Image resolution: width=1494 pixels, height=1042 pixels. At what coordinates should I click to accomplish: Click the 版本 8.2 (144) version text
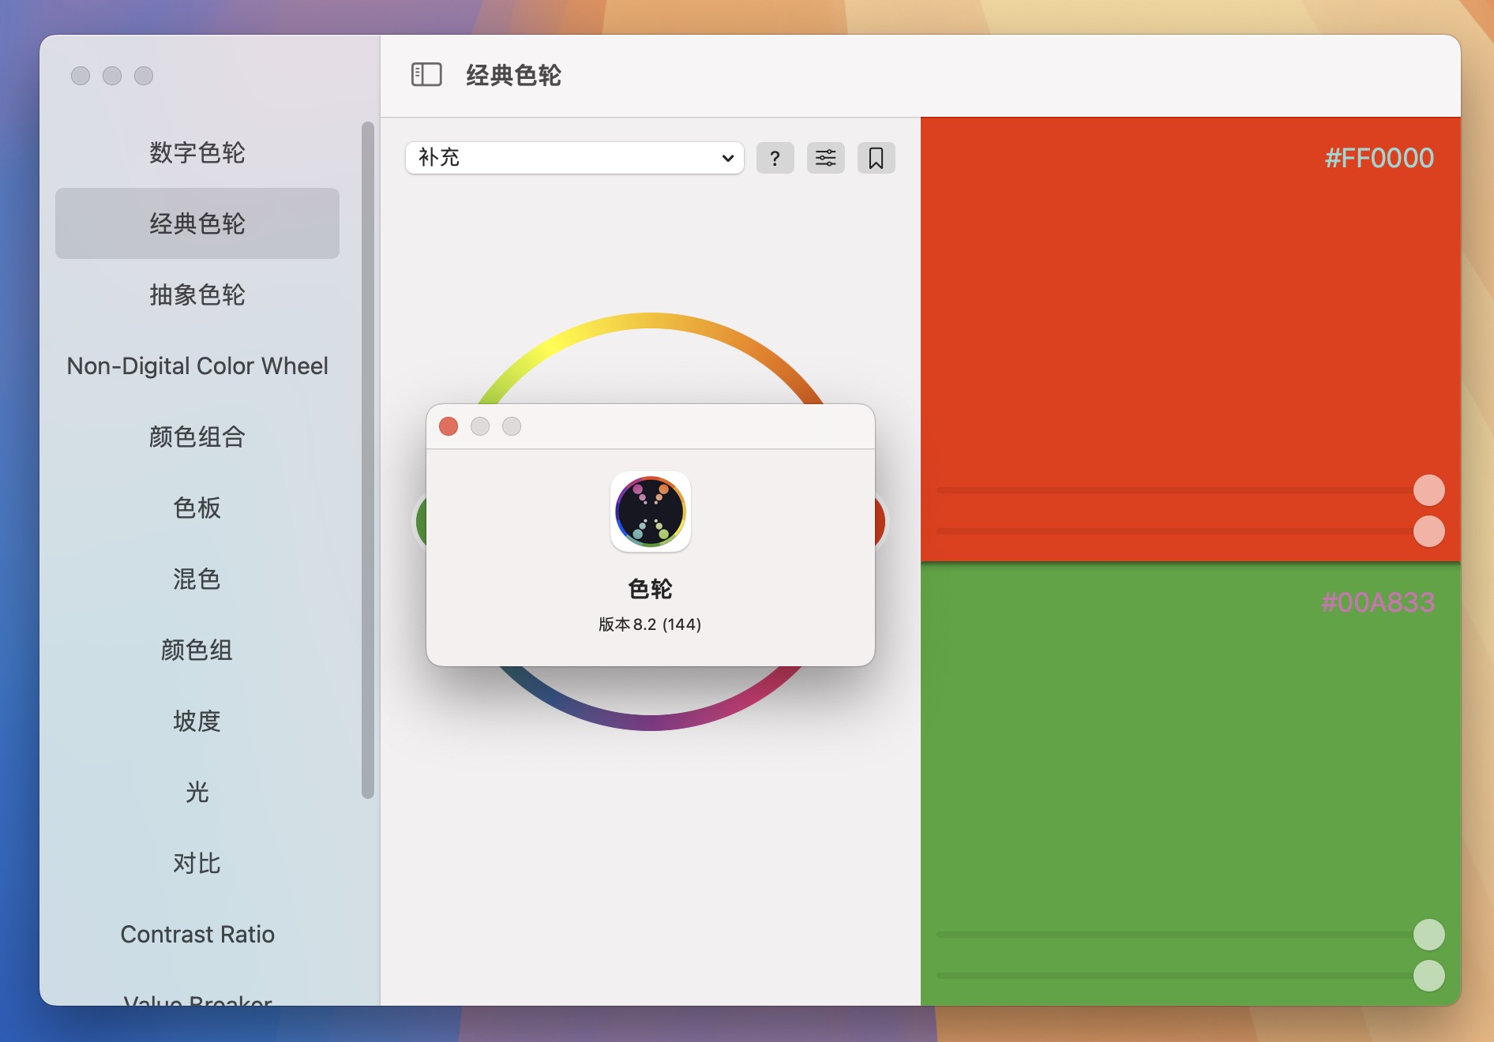click(650, 624)
